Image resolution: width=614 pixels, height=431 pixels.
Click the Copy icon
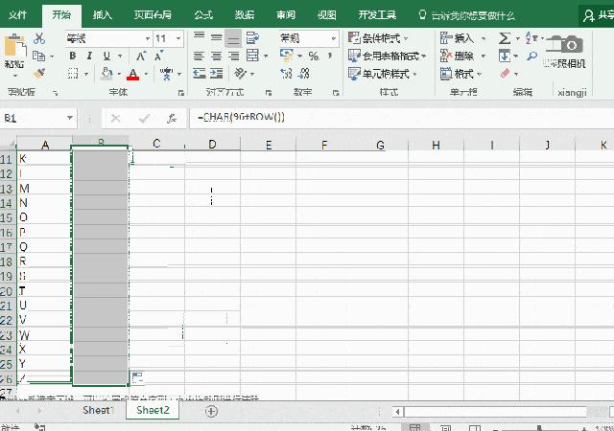coord(38,56)
